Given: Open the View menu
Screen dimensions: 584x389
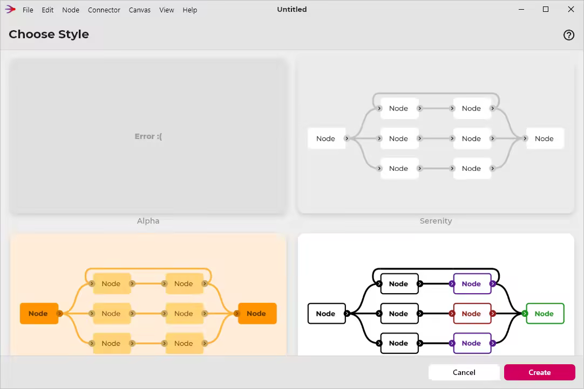Looking at the screenshot, I should pos(166,10).
